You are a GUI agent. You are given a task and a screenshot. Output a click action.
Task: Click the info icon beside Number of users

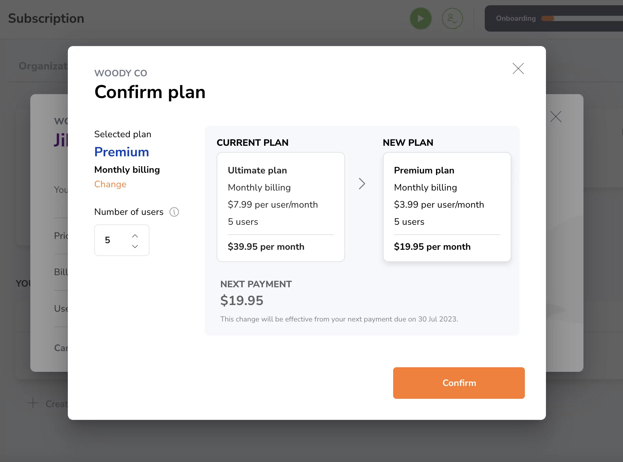174,212
